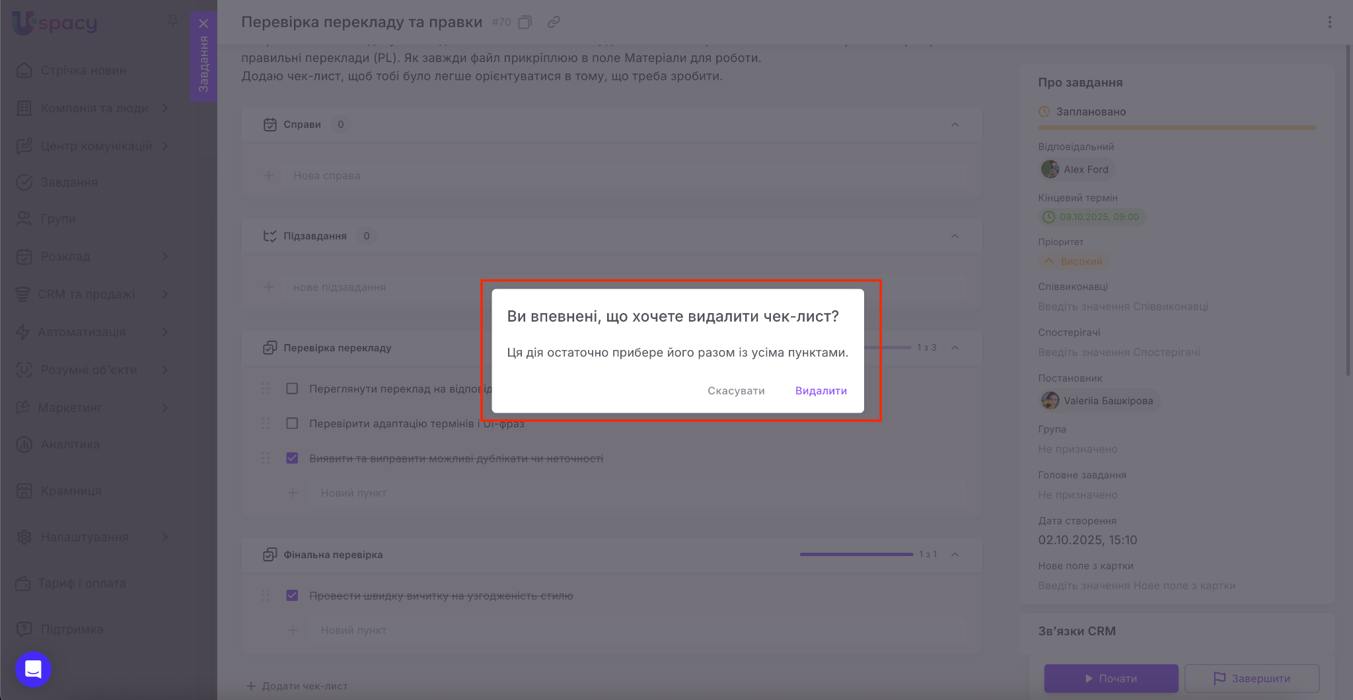Open Стрічка новин in the sidebar

pyautogui.click(x=83, y=71)
